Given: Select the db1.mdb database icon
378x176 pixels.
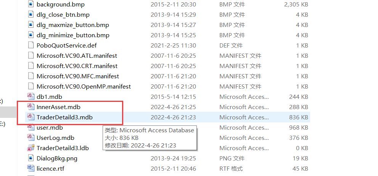Looking at the screenshot, I should [31, 97].
